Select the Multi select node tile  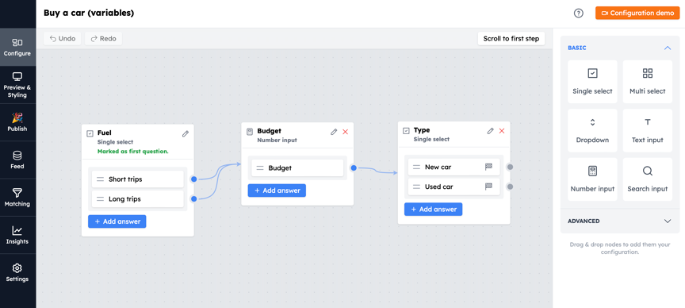click(x=648, y=82)
